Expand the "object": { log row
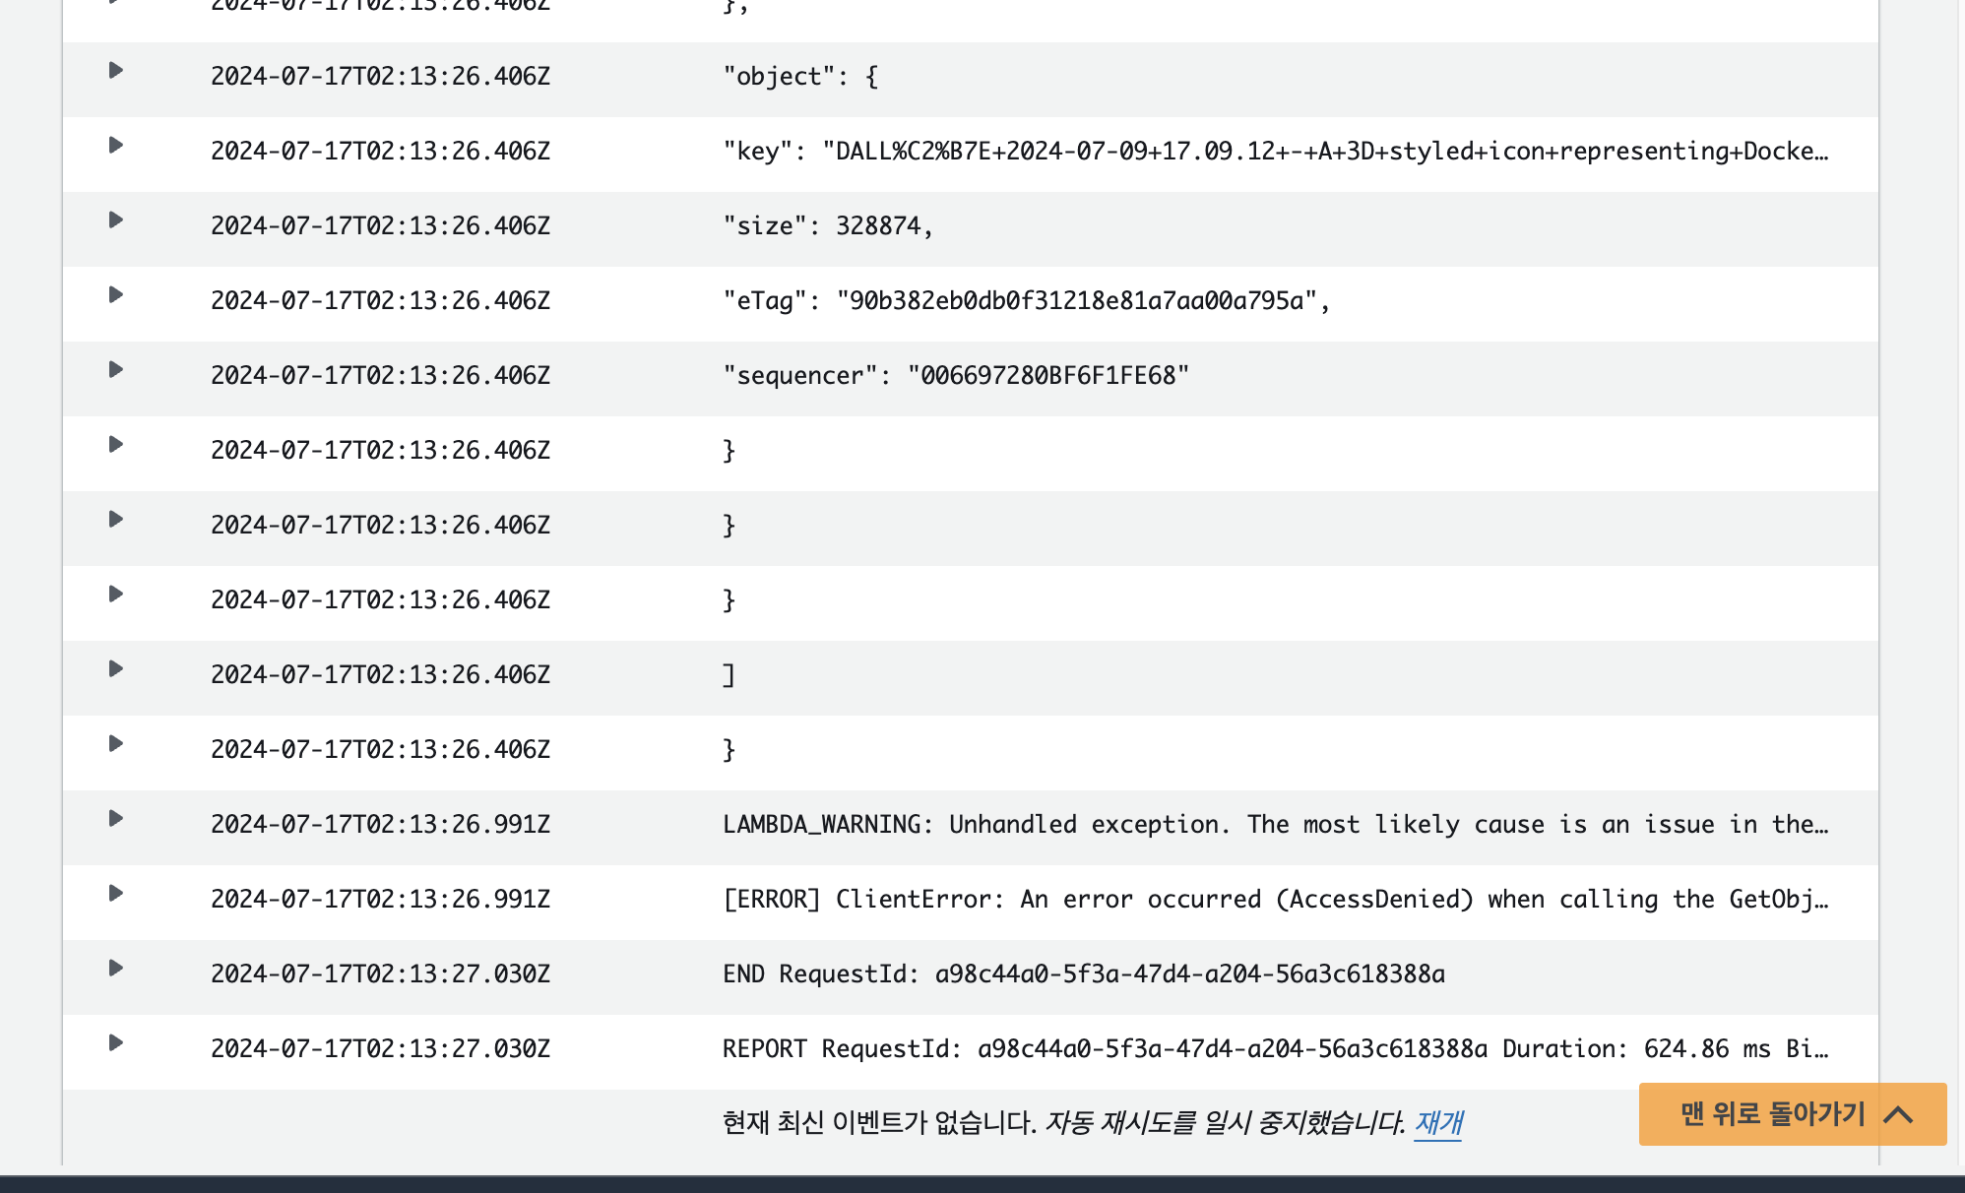1965x1193 pixels. 115,71
